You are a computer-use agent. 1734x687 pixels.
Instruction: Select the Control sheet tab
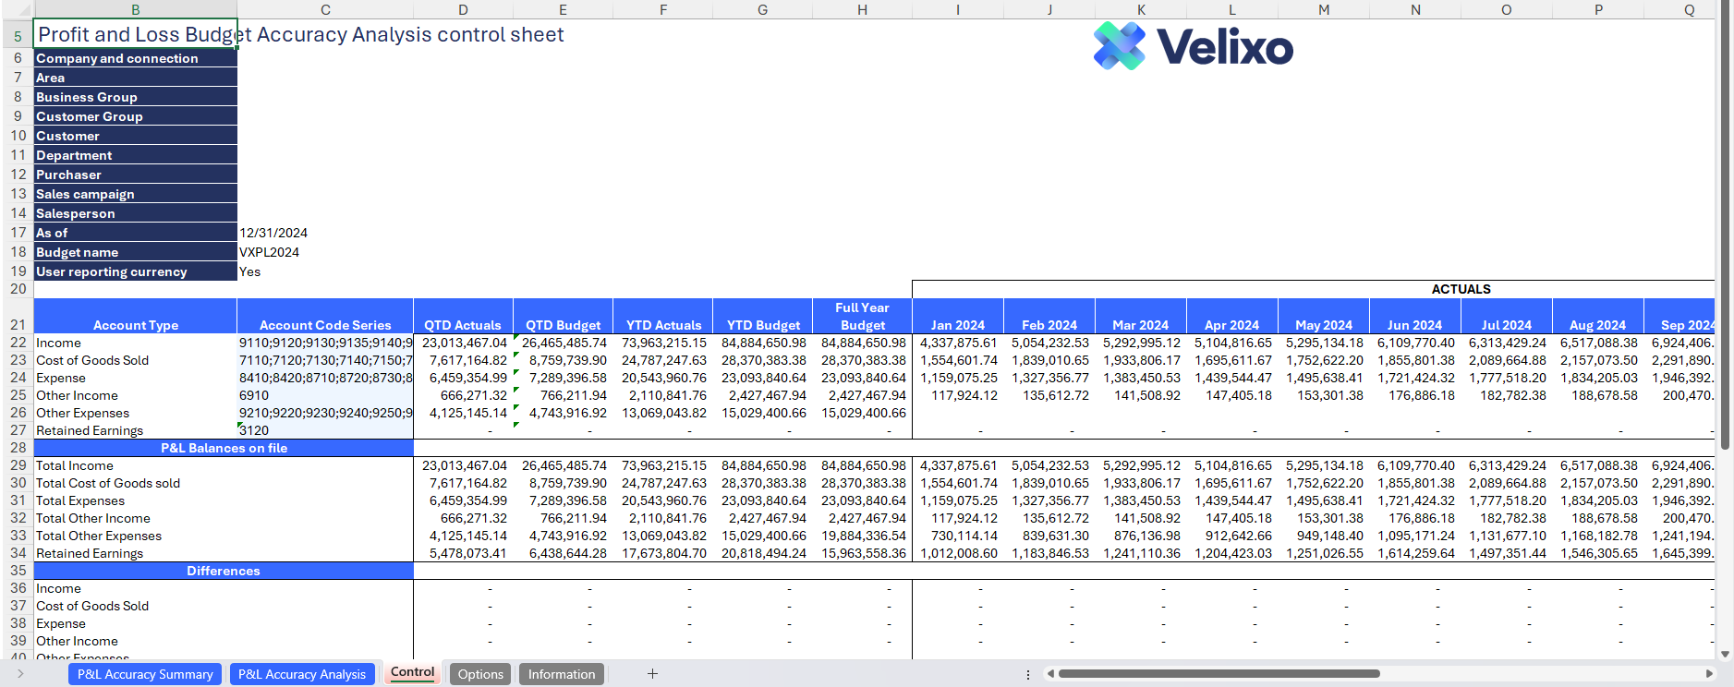[x=412, y=672]
